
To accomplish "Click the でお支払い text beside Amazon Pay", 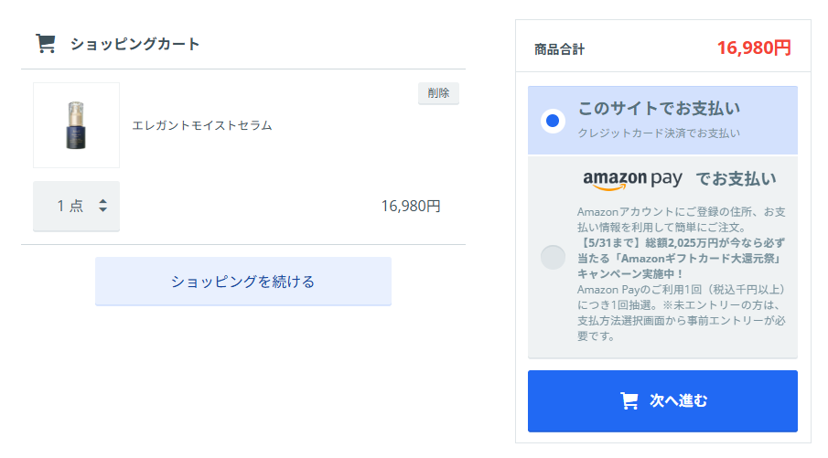I will pyautogui.click(x=737, y=179).
